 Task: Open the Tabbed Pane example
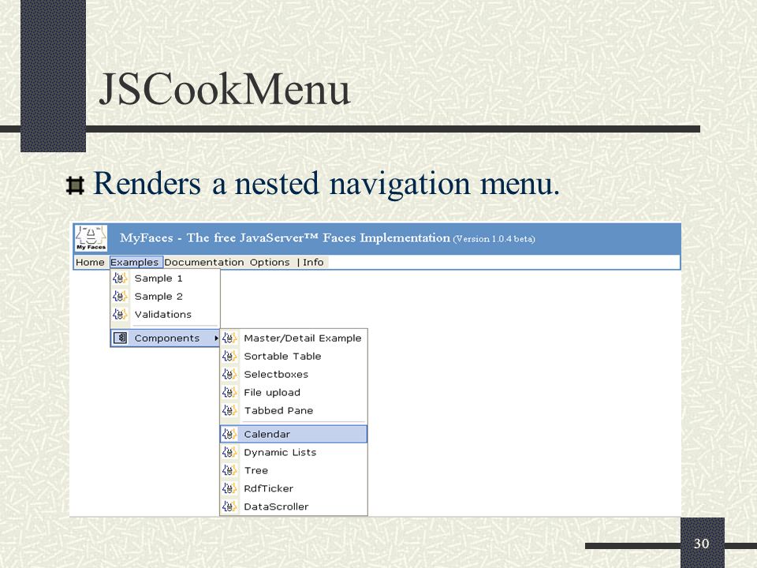[293, 410]
